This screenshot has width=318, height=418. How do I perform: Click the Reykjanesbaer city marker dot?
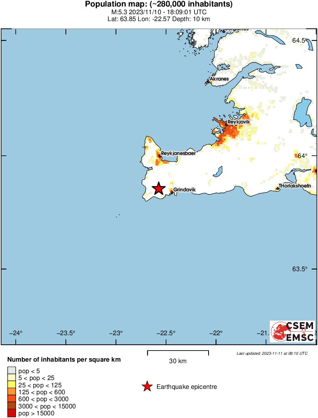[x=160, y=156]
